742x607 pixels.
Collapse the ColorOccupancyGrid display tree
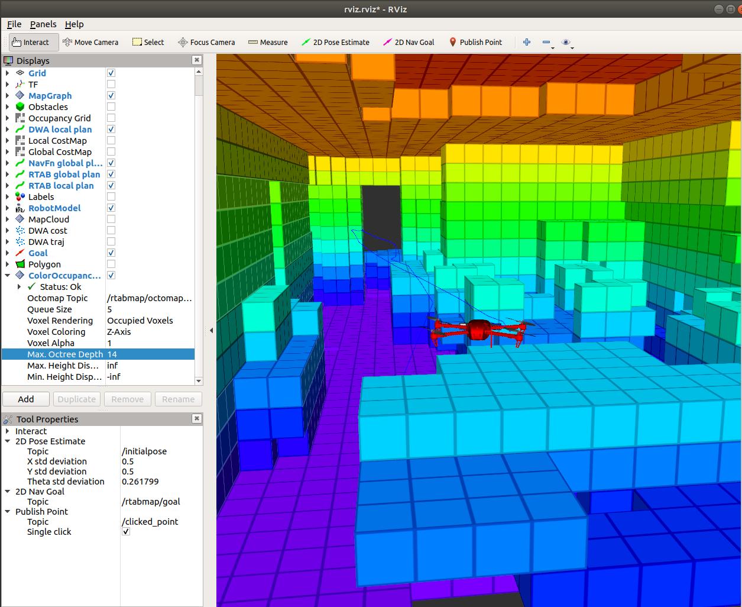click(7, 276)
